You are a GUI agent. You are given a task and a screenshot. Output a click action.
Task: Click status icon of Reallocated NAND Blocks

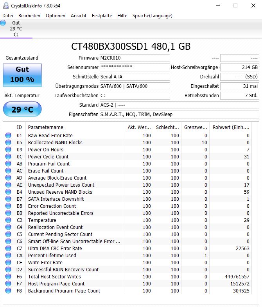[8, 142]
